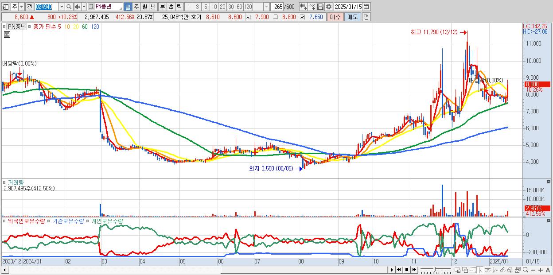Choose the 20 interval button
This screenshot has width=553, height=275.
coord(222,7)
